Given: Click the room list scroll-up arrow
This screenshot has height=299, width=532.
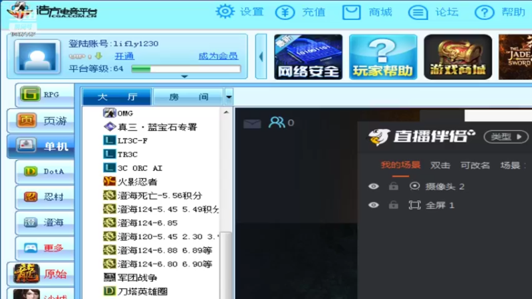Looking at the screenshot, I should tap(226, 112).
